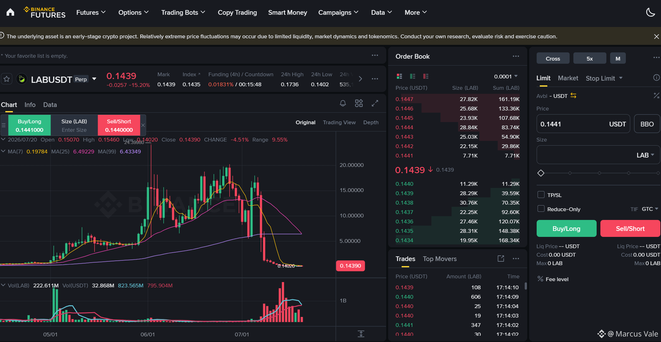Open Copy Trading page
Viewport: 661px width, 342px height.
(237, 12)
